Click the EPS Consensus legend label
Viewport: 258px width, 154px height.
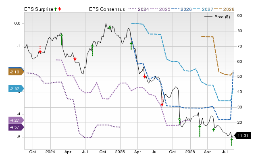(x=107, y=9)
